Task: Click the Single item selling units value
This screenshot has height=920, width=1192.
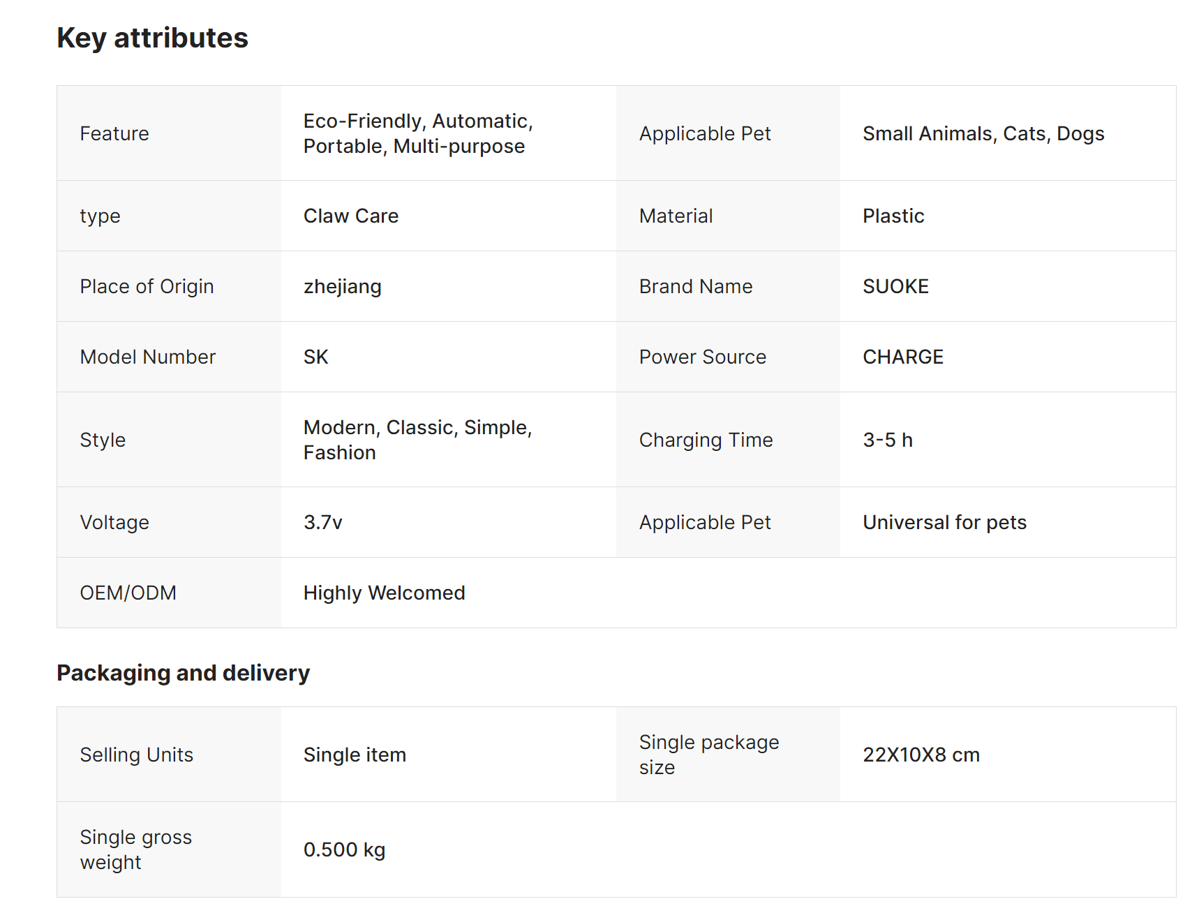Action: [354, 755]
